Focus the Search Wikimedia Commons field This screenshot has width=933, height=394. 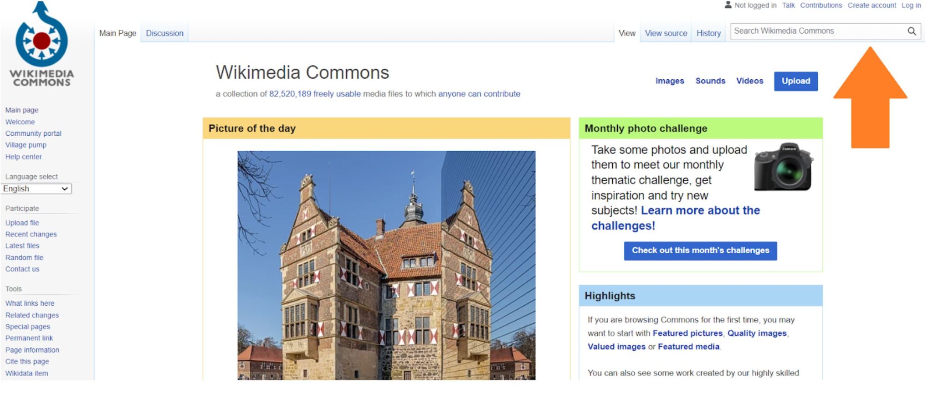click(x=818, y=31)
